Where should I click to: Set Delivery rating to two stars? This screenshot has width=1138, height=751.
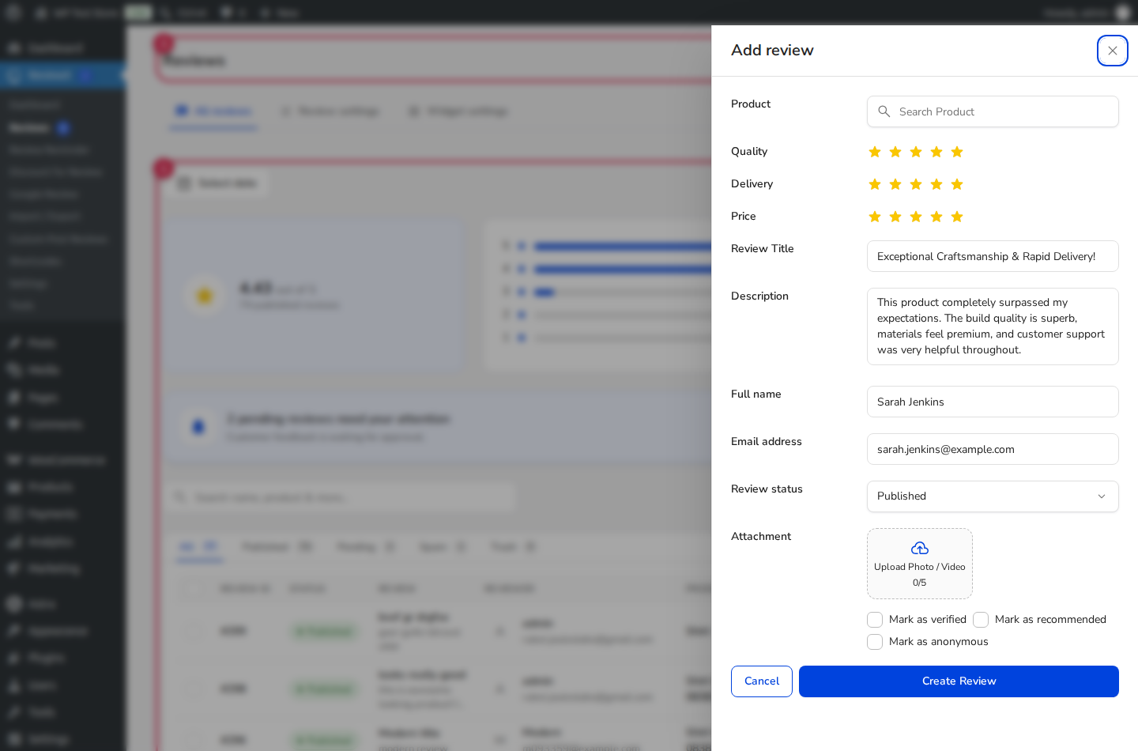[895, 184]
